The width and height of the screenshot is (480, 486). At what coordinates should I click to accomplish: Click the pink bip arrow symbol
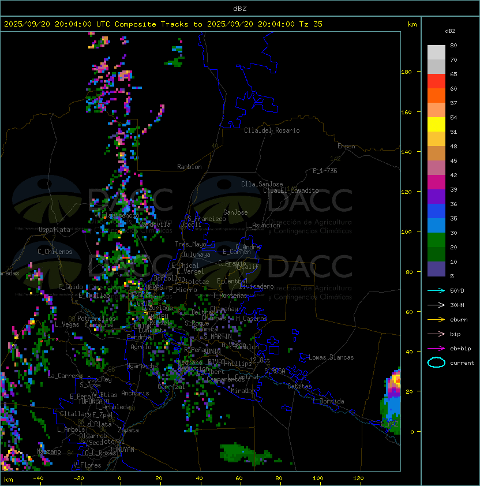(436, 334)
